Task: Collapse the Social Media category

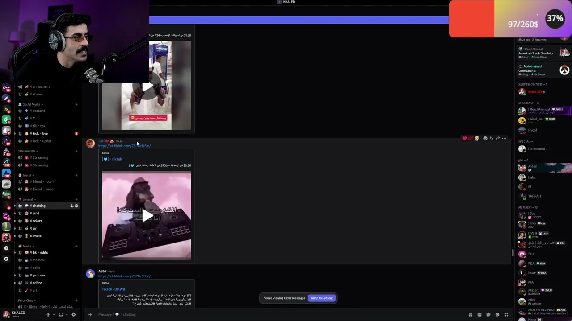Action: coord(31,104)
